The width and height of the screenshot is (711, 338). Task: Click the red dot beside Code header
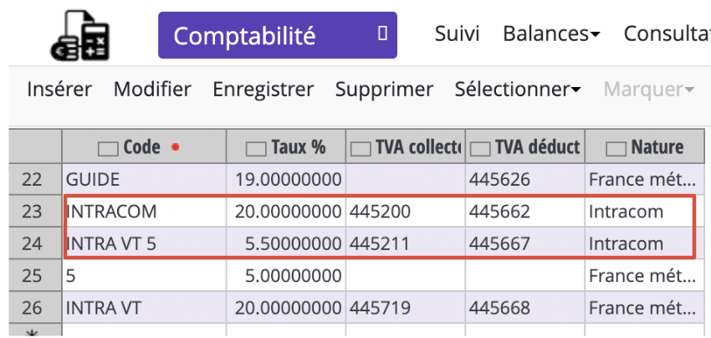[x=176, y=147]
